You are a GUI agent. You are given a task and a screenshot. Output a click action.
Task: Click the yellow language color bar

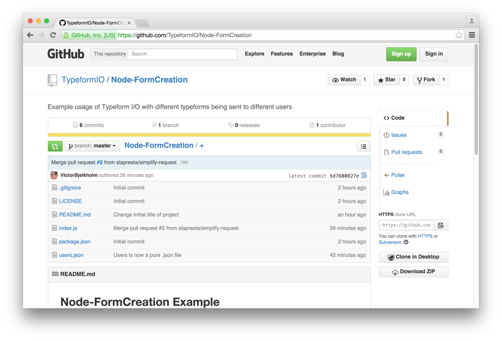click(209, 135)
